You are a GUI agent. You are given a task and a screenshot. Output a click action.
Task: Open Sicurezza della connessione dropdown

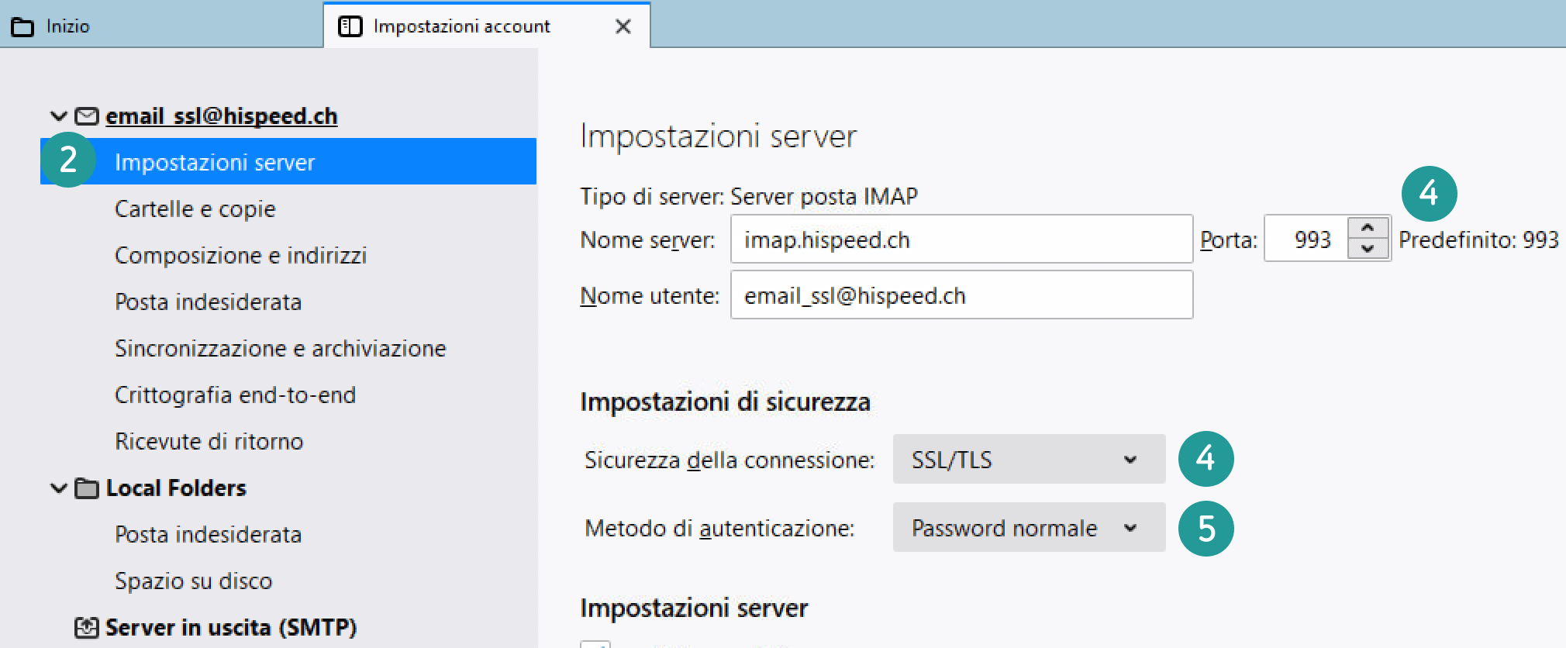click(x=1029, y=460)
